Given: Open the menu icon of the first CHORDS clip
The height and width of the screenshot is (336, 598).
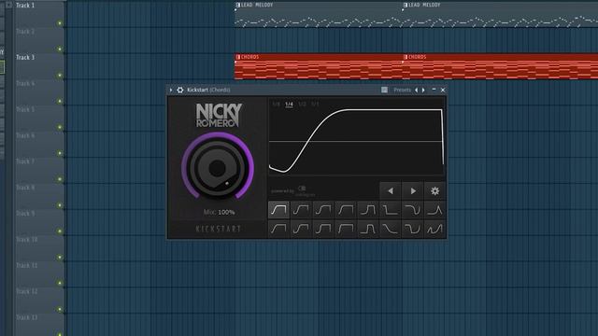Looking at the screenshot, I should [237, 57].
